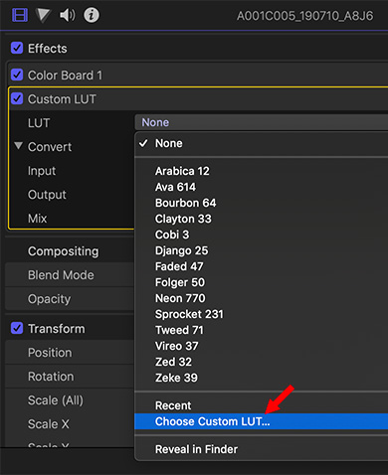Click the Mix parameter label
The image size is (388, 475).
click(38, 219)
